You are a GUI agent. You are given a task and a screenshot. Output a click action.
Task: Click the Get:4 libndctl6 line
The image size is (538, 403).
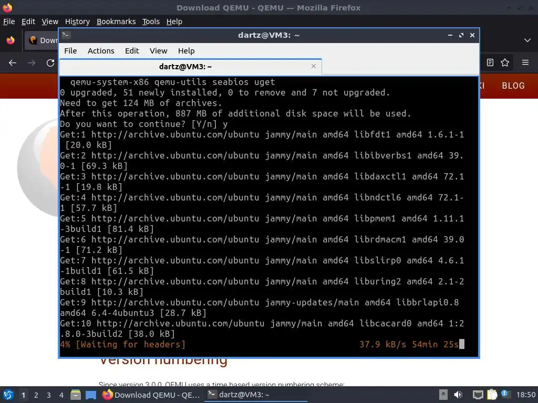coord(262,203)
